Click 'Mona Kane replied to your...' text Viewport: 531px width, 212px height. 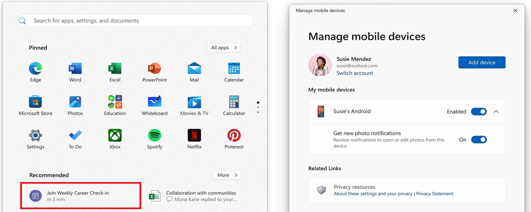[x=205, y=199]
